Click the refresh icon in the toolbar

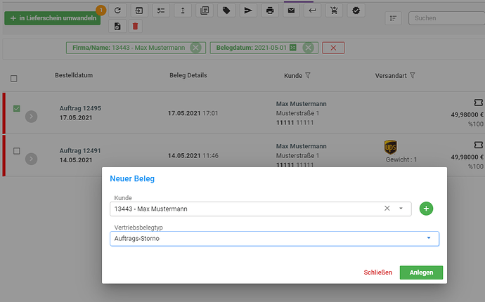pos(117,11)
